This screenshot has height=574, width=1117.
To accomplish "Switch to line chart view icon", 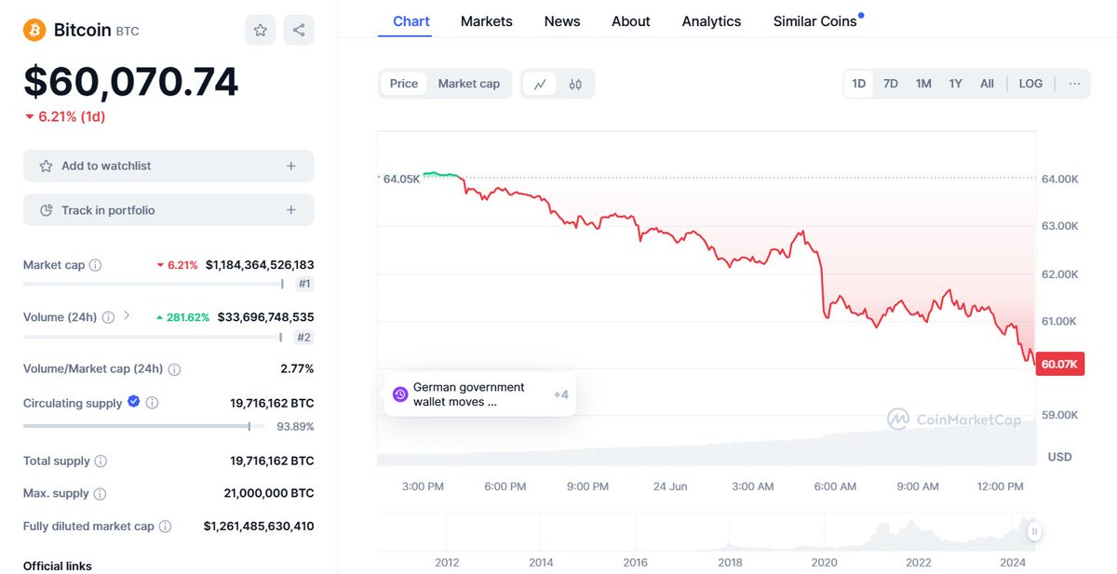I will tap(540, 84).
